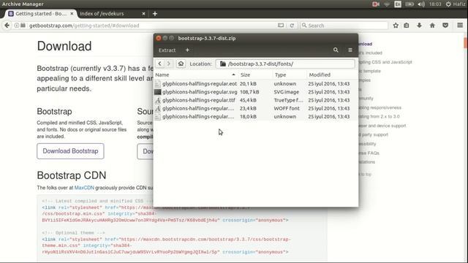
Task: Select the WOFF font file row
Action: click(x=256, y=108)
